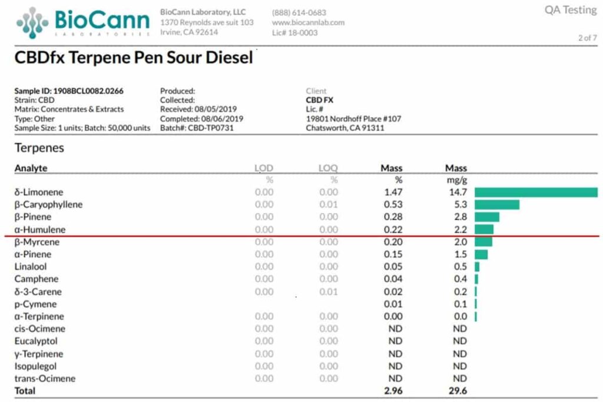Click the Linalool mass value 0.05
The width and height of the screenshot is (603, 402).
(x=393, y=267)
